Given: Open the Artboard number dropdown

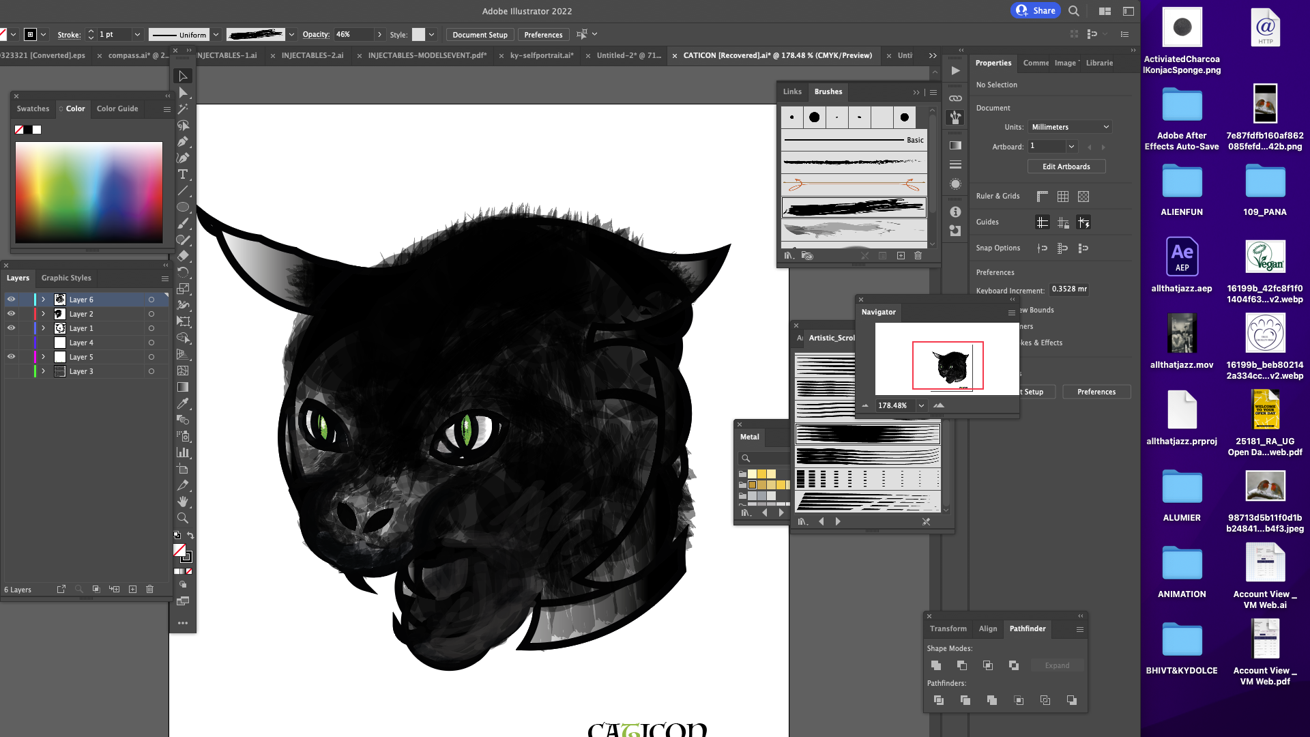Looking at the screenshot, I should pyautogui.click(x=1071, y=146).
